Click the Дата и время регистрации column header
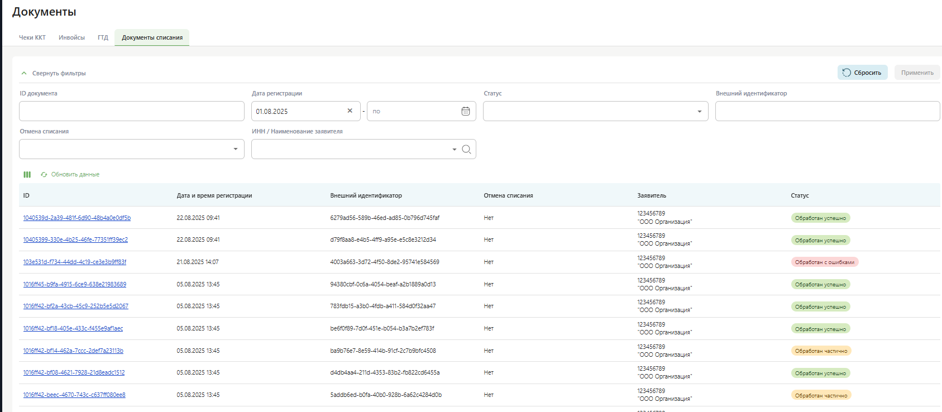The image size is (942, 412). 214,195
